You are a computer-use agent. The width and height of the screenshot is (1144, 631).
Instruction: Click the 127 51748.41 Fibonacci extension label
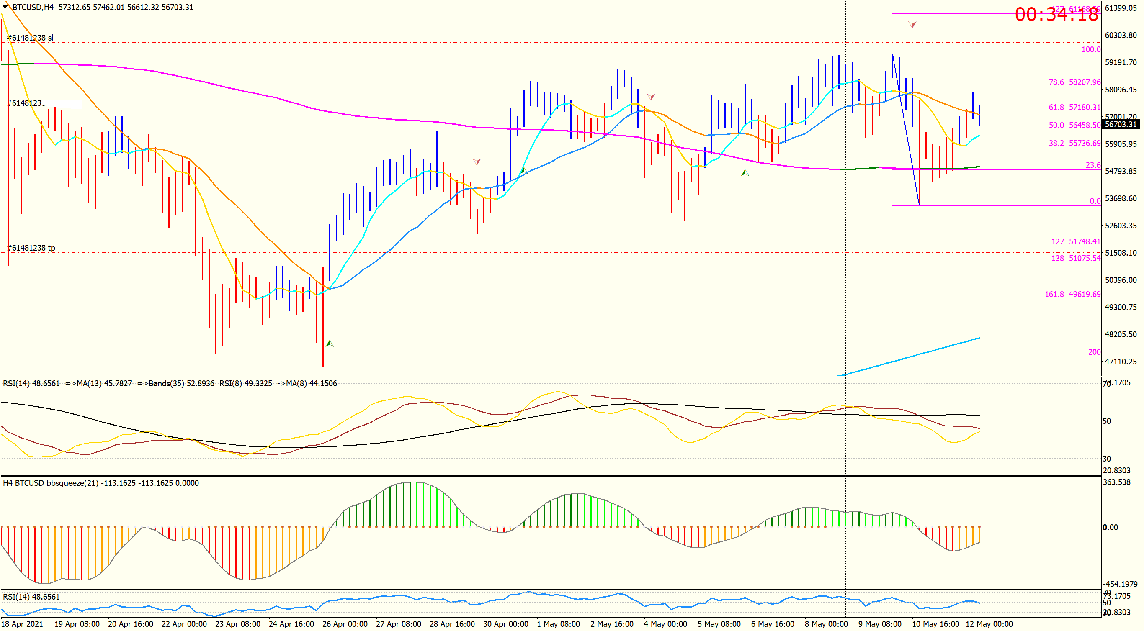(x=1076, y=241)
